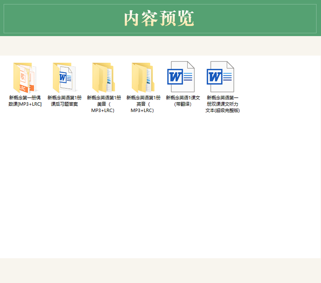Image resolution: width=321 pixels, height=283 pixels.
Task: Select the label 新概念英语第1册英音（MP3+LRC)
Action: click(143, 104)
